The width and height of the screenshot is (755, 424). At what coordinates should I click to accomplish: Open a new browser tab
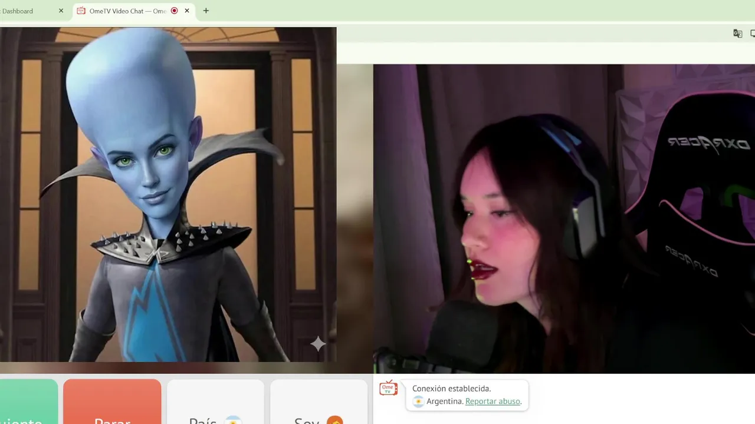[x=206, y=11]
